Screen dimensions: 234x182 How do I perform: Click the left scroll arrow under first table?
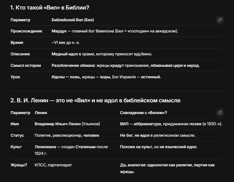12,84
